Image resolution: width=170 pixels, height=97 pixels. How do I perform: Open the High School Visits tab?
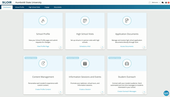[x=34, y=7]
